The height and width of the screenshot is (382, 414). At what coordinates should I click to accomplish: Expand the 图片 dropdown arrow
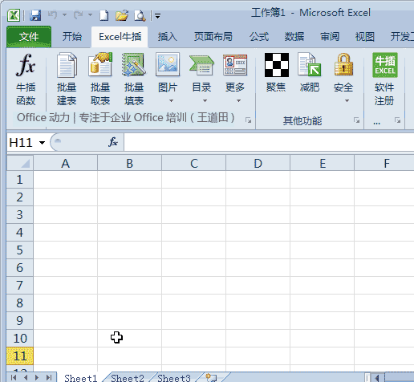click(x=171, y=101)
